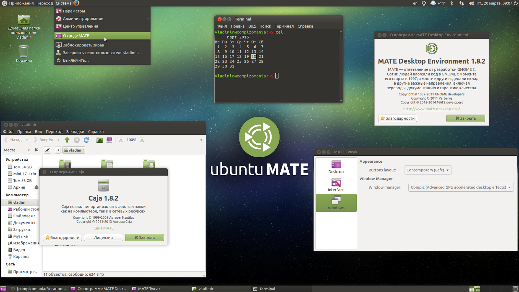
Task: Toggle the text location entry pencil button
Action: pyautogui.click(x=48, y=150)
